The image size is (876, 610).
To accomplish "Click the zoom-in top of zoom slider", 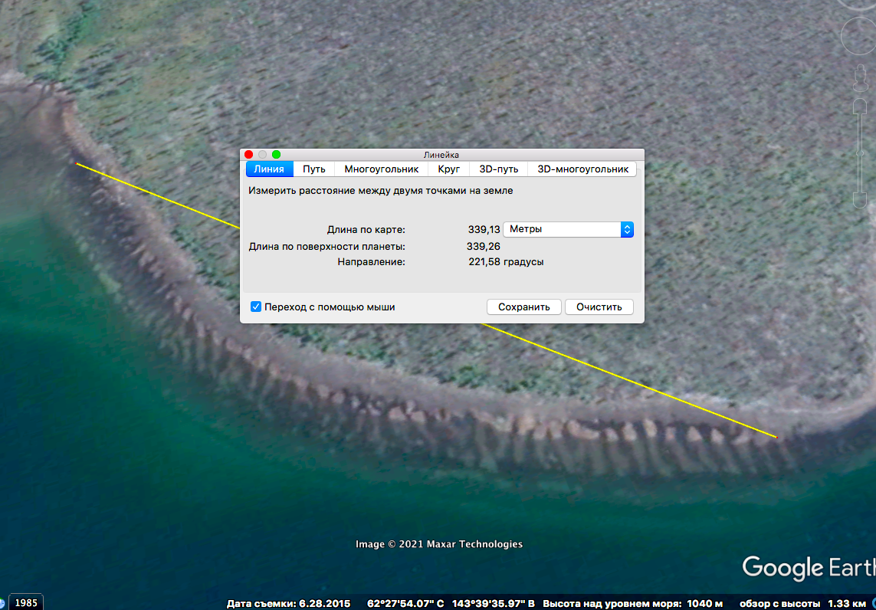I will 861,106.
